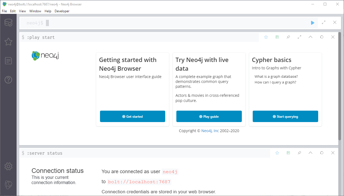Open the Documents sidebar icon
Screen dimensions: 344x196
tap(8, 61)
